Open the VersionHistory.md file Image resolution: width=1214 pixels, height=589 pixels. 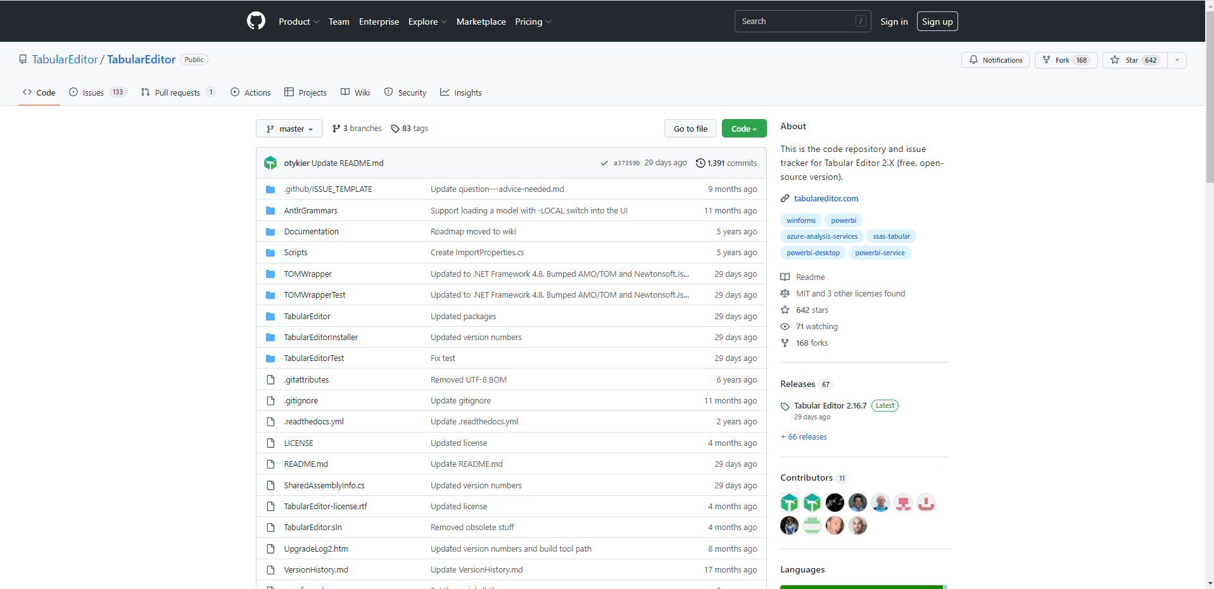(316, 569)
